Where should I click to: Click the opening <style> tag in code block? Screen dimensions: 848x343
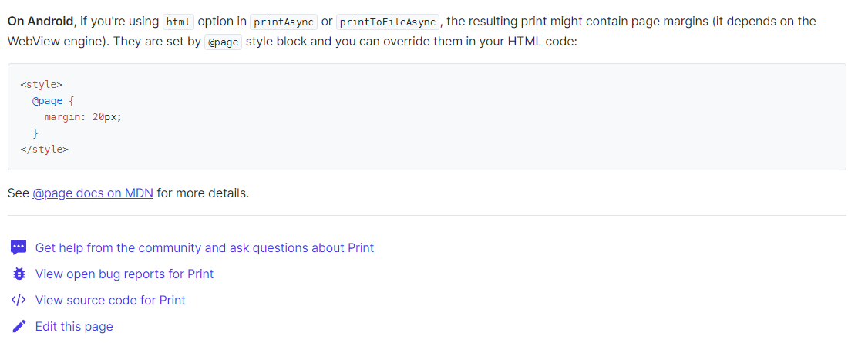click(x=42, y=84)
